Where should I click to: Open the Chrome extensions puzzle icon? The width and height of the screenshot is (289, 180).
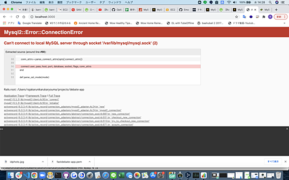point(264,17)
